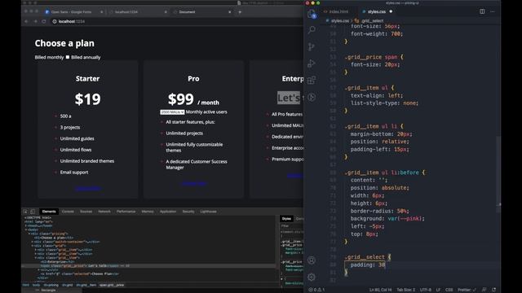This screenshot has width=522, height=293.
Task: Collapse the body node in DevTools
Action: point(26,230)
